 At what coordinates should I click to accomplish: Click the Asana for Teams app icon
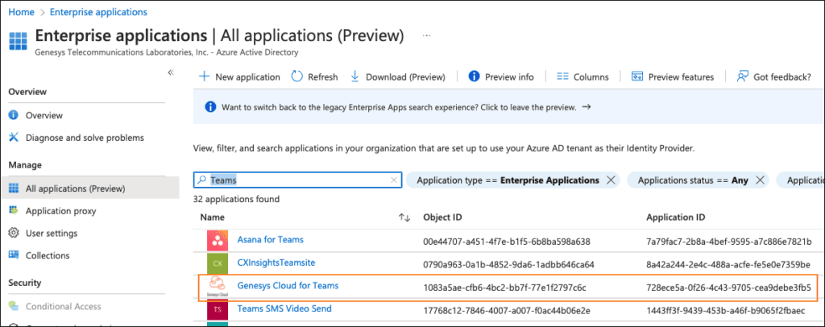[x=218, y=240]
